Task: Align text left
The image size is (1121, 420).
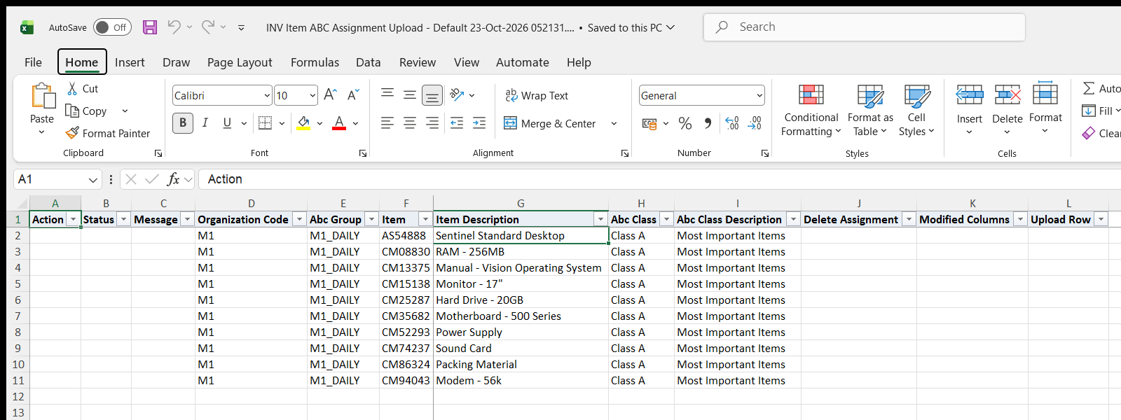Action: tap(387, 123)
